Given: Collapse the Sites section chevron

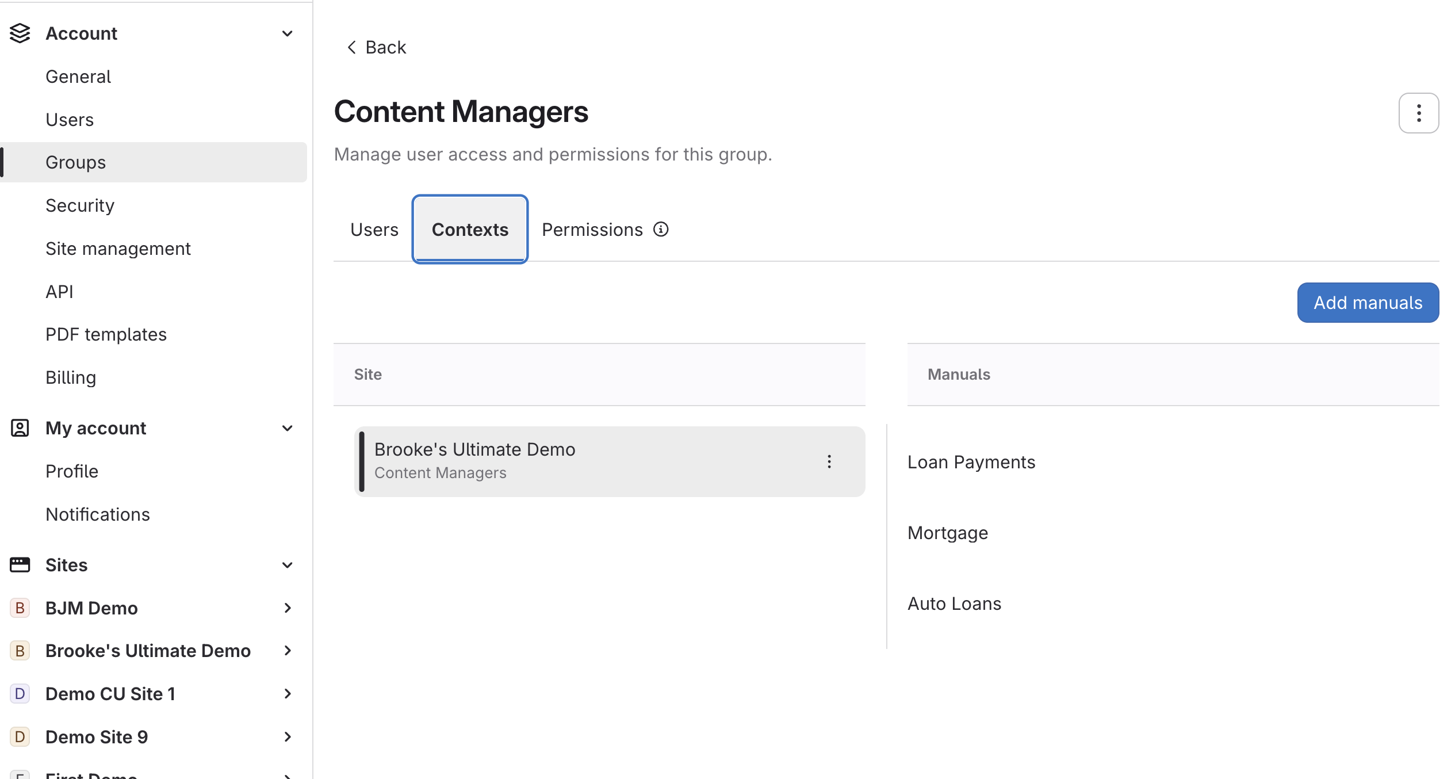Looking at the screenshot, I should click(288, 565).
